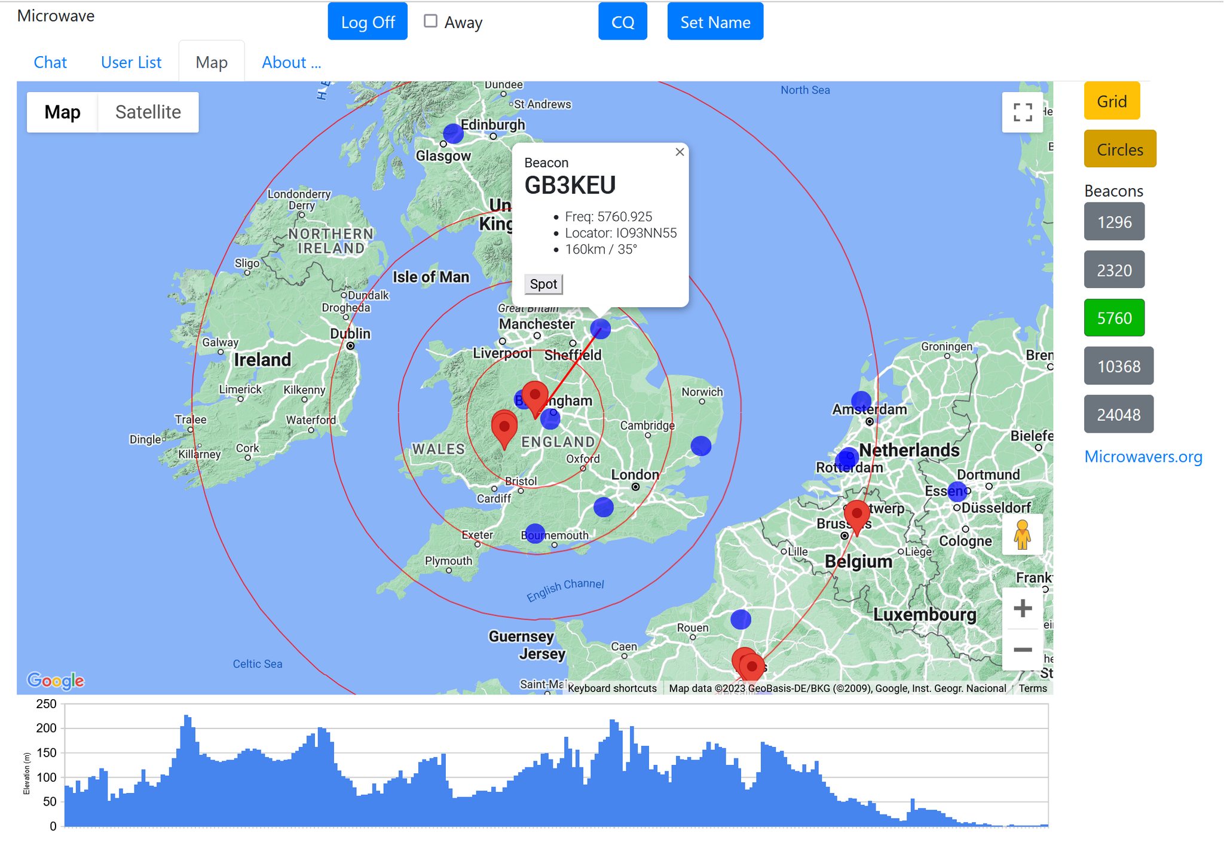Click the Log Off button
This screenshot has width=1224, height=848.
368,22
